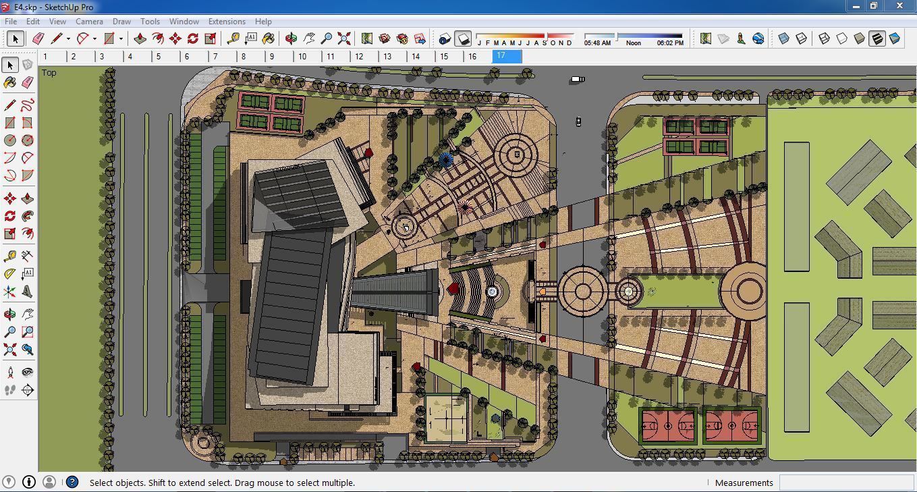Open the Edit menu
This screenshot has height=492, width=917.
pos(33,22)
